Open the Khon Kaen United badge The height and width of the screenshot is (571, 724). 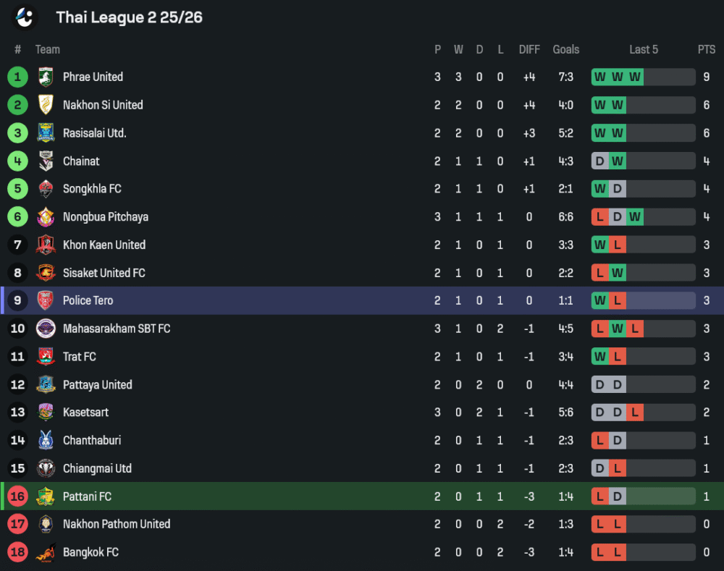pyautogui.click(x=46, y=245)
